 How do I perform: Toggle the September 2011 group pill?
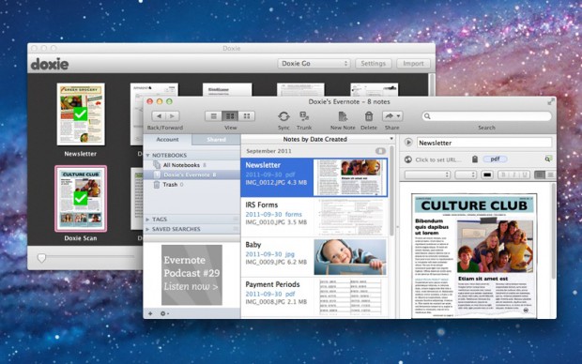tap(380, 151)
